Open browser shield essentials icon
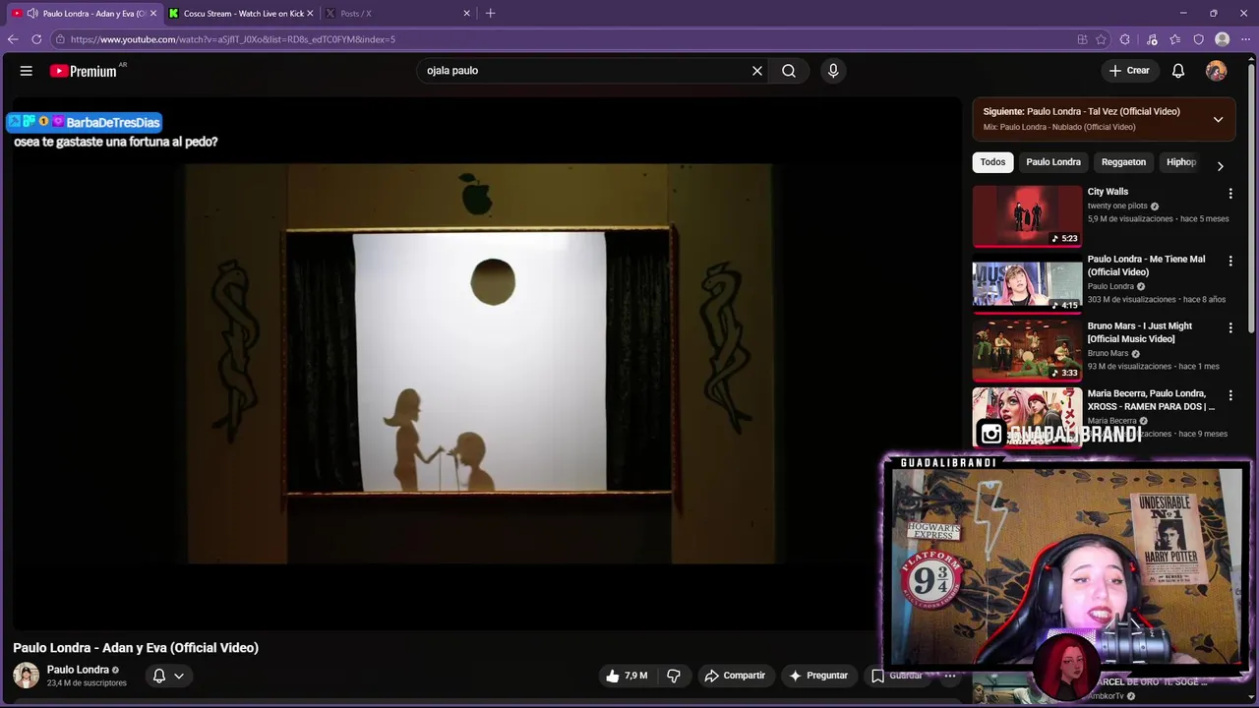This screenshot has width=1259, height=708. point(1199,39)
